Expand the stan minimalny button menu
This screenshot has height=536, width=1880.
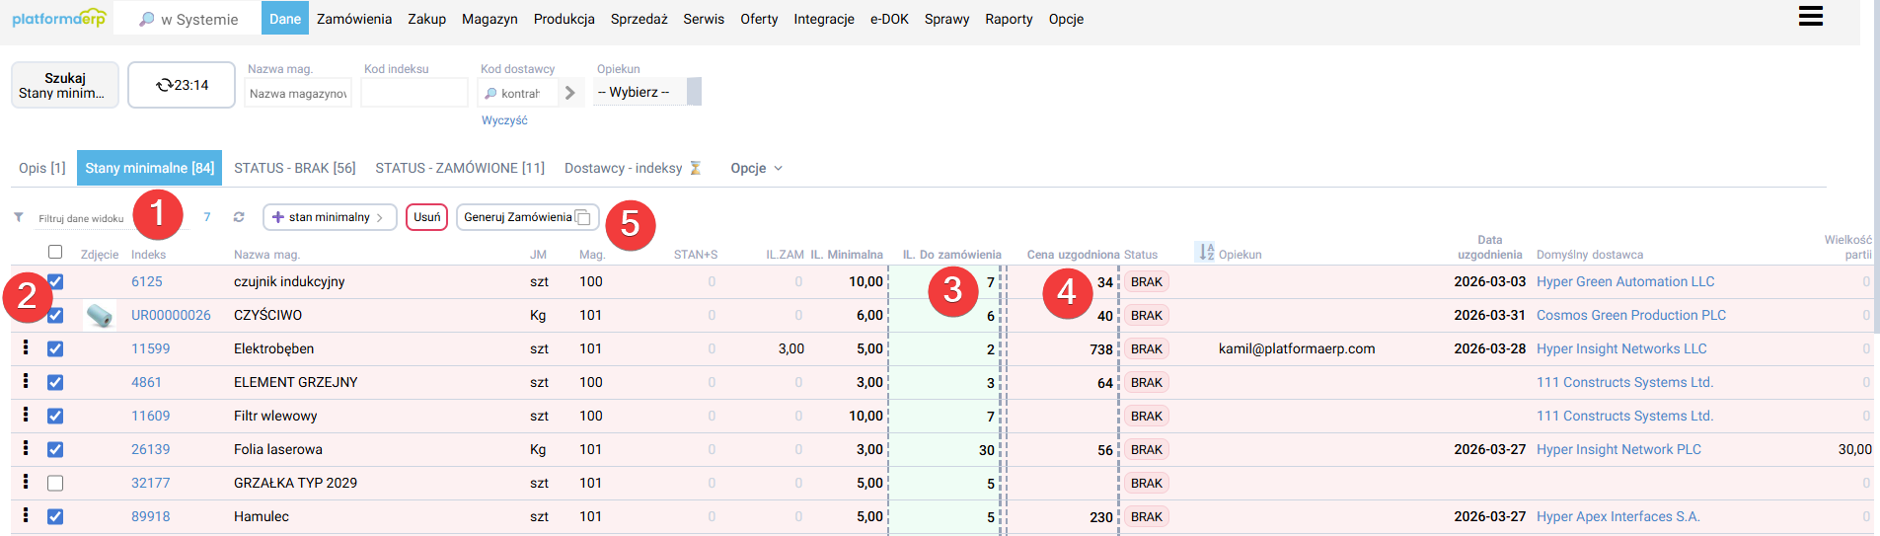pyautogui.click(x=329, y=217)
